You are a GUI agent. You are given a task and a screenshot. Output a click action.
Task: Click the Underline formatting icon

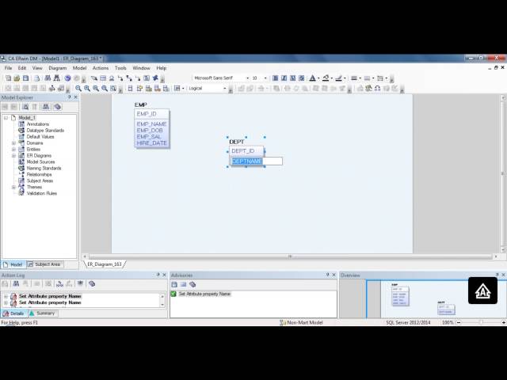292,78
